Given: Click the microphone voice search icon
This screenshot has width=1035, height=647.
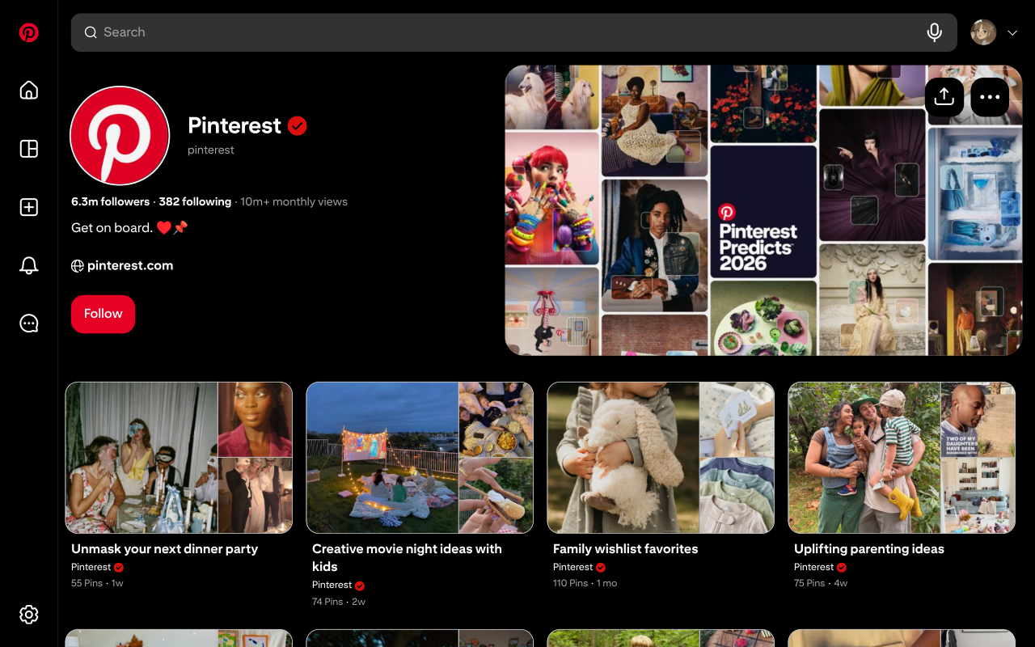Looking at the screenshot, I should (935, 32).
